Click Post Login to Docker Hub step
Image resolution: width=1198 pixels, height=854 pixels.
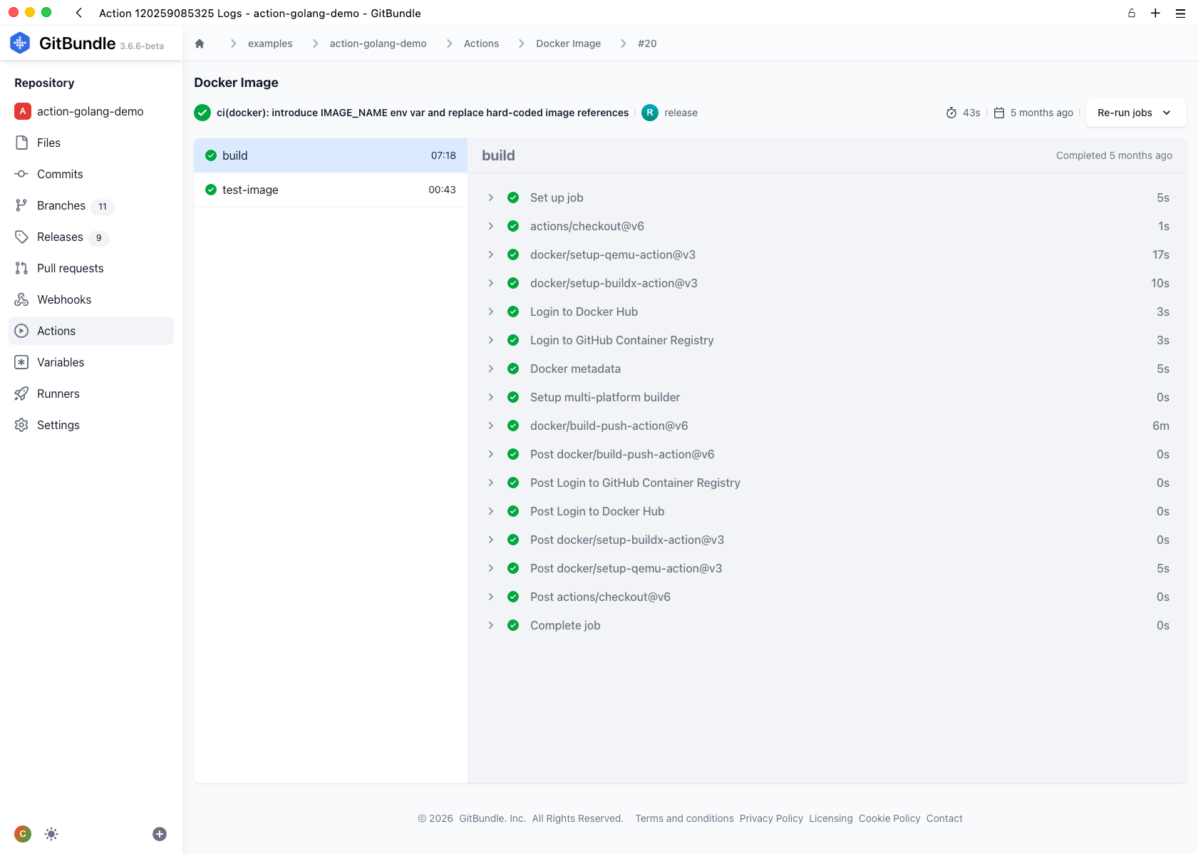597,511
